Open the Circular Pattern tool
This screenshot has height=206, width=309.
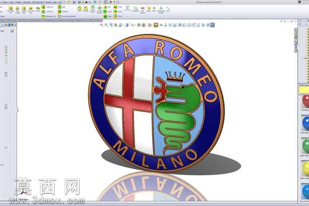(x=100, y=9)
